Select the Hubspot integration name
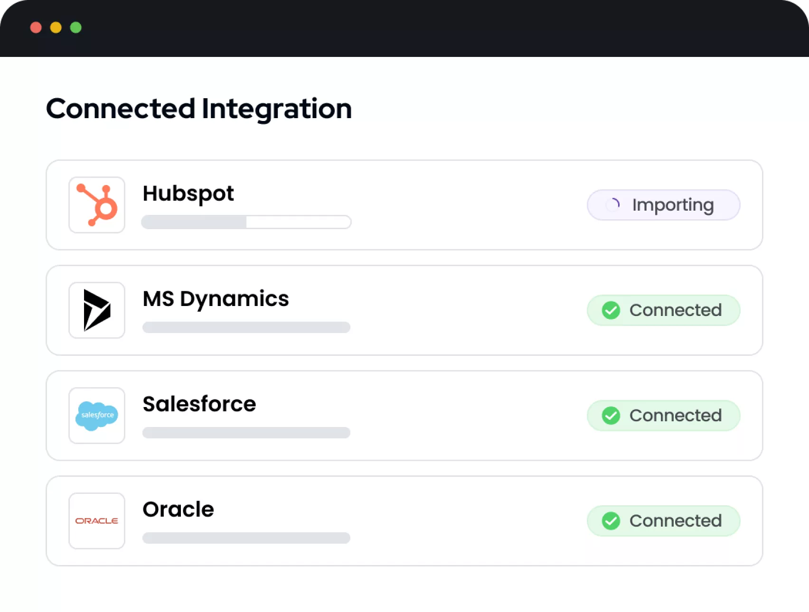 tap(188, 194)
